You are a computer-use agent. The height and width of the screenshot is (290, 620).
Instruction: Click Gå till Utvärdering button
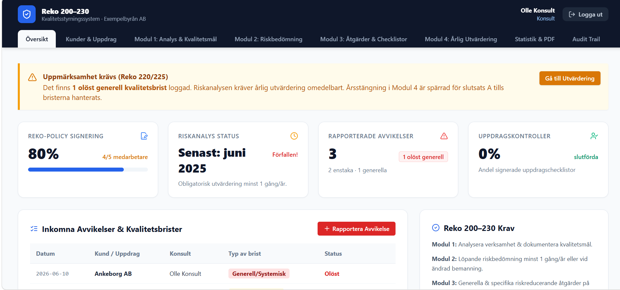[570, 78]
